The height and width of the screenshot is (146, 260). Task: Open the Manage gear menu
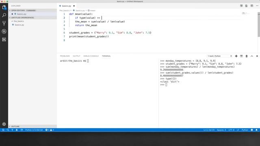(x=4, y=124)
